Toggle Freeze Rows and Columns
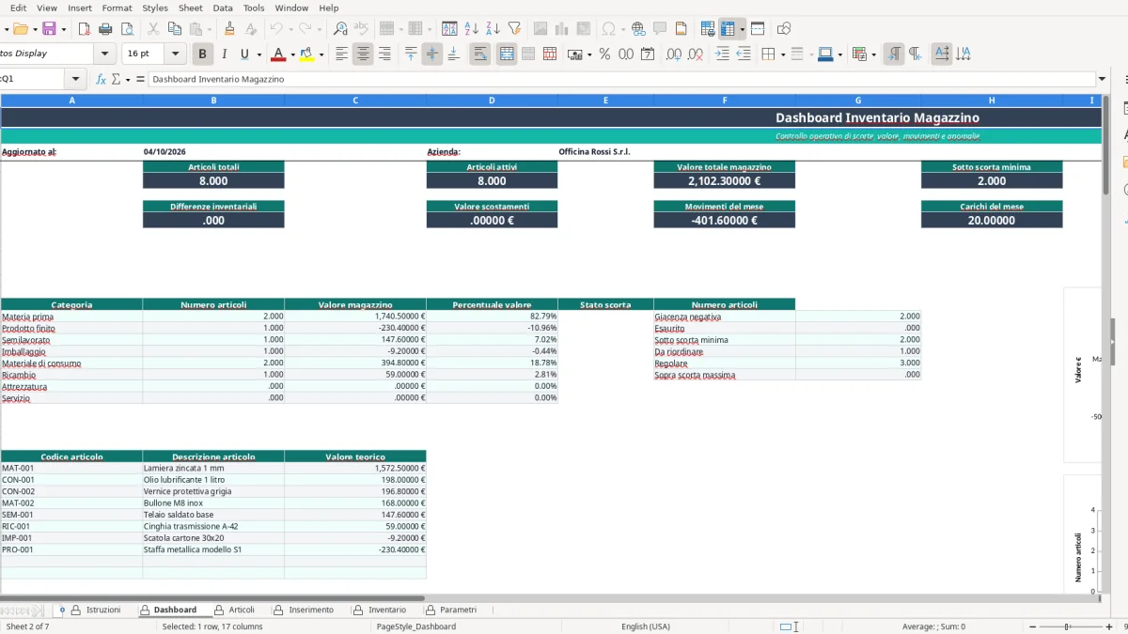The width and height of the screenshot is (1128, 634). pyautogui.click(x=728, y=29)
